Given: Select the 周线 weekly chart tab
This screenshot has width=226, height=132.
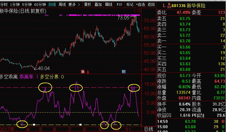Looking at the screenshot, I should pos(62,5).
